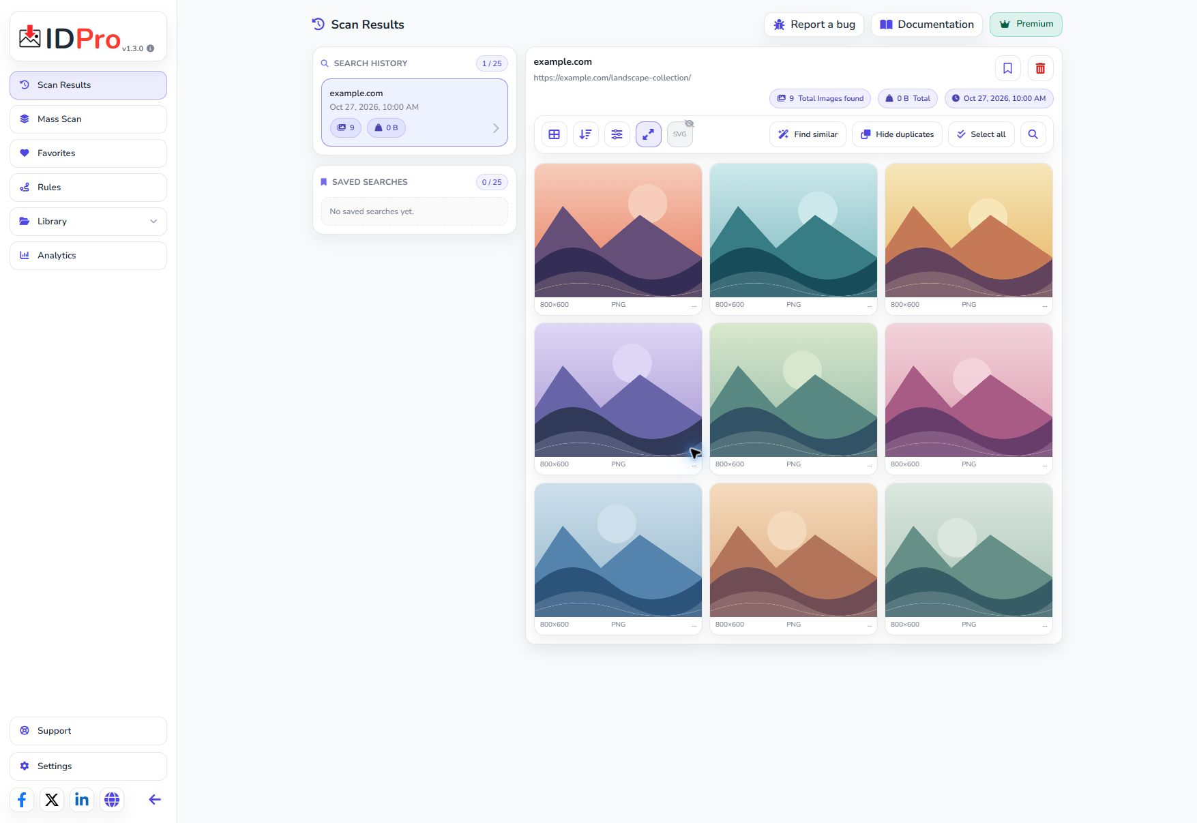Open options dots on first orange thumbnail

[694, 305]
